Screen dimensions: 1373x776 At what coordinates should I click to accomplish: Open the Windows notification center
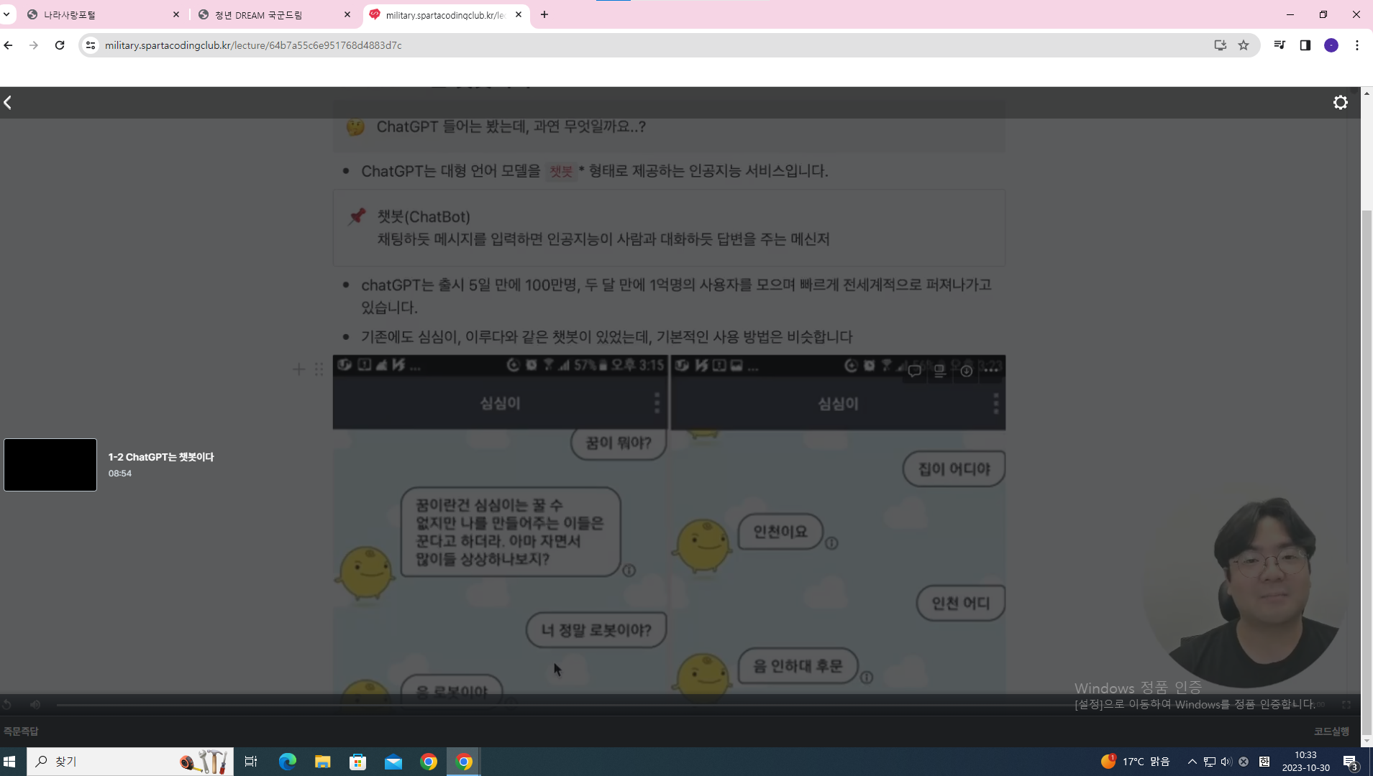click(1350, 762)
